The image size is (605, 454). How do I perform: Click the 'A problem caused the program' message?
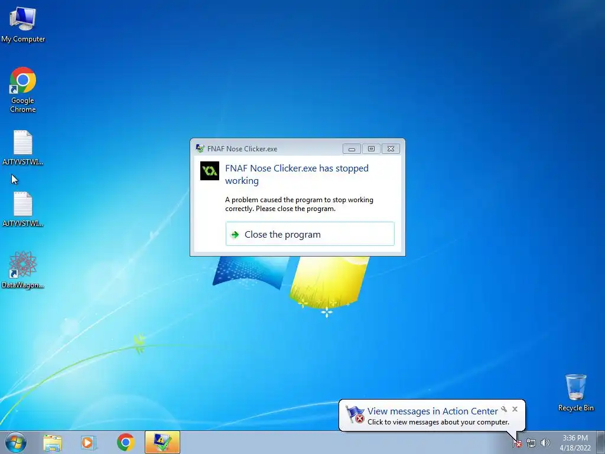coord(299,204)
